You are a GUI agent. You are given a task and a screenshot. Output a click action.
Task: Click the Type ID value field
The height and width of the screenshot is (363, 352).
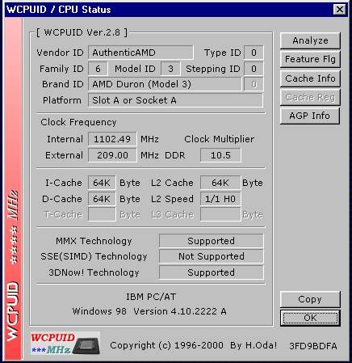click(254, 53)
